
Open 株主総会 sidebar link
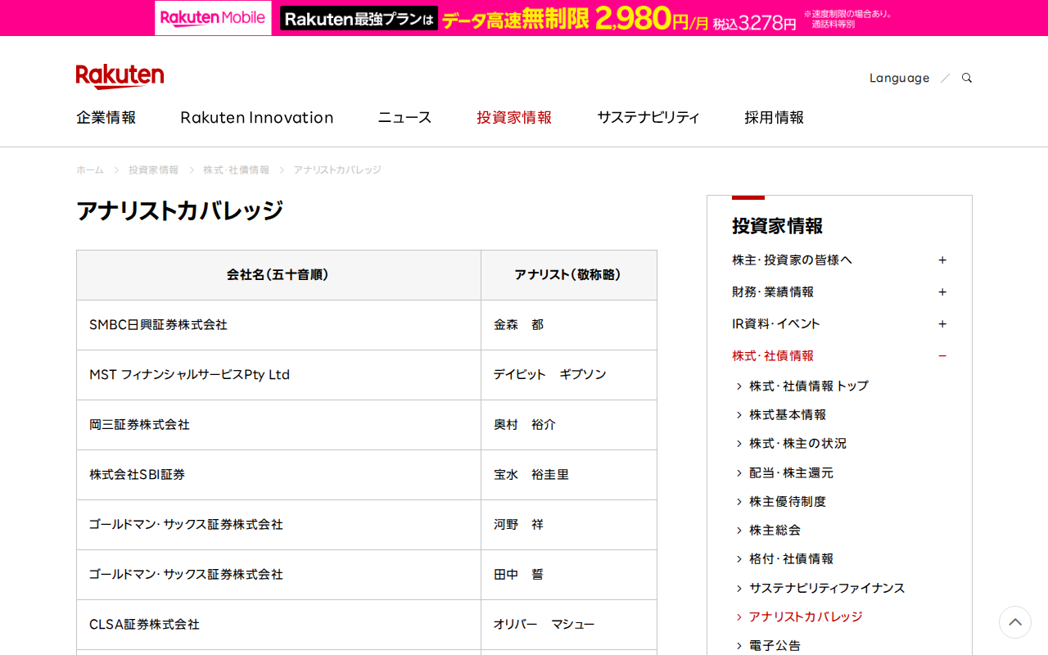click(775, 530)
